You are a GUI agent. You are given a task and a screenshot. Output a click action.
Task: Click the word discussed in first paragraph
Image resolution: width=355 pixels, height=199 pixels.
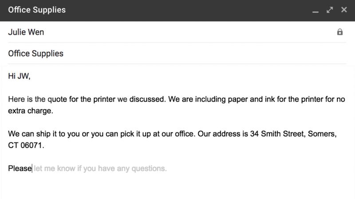147,99
